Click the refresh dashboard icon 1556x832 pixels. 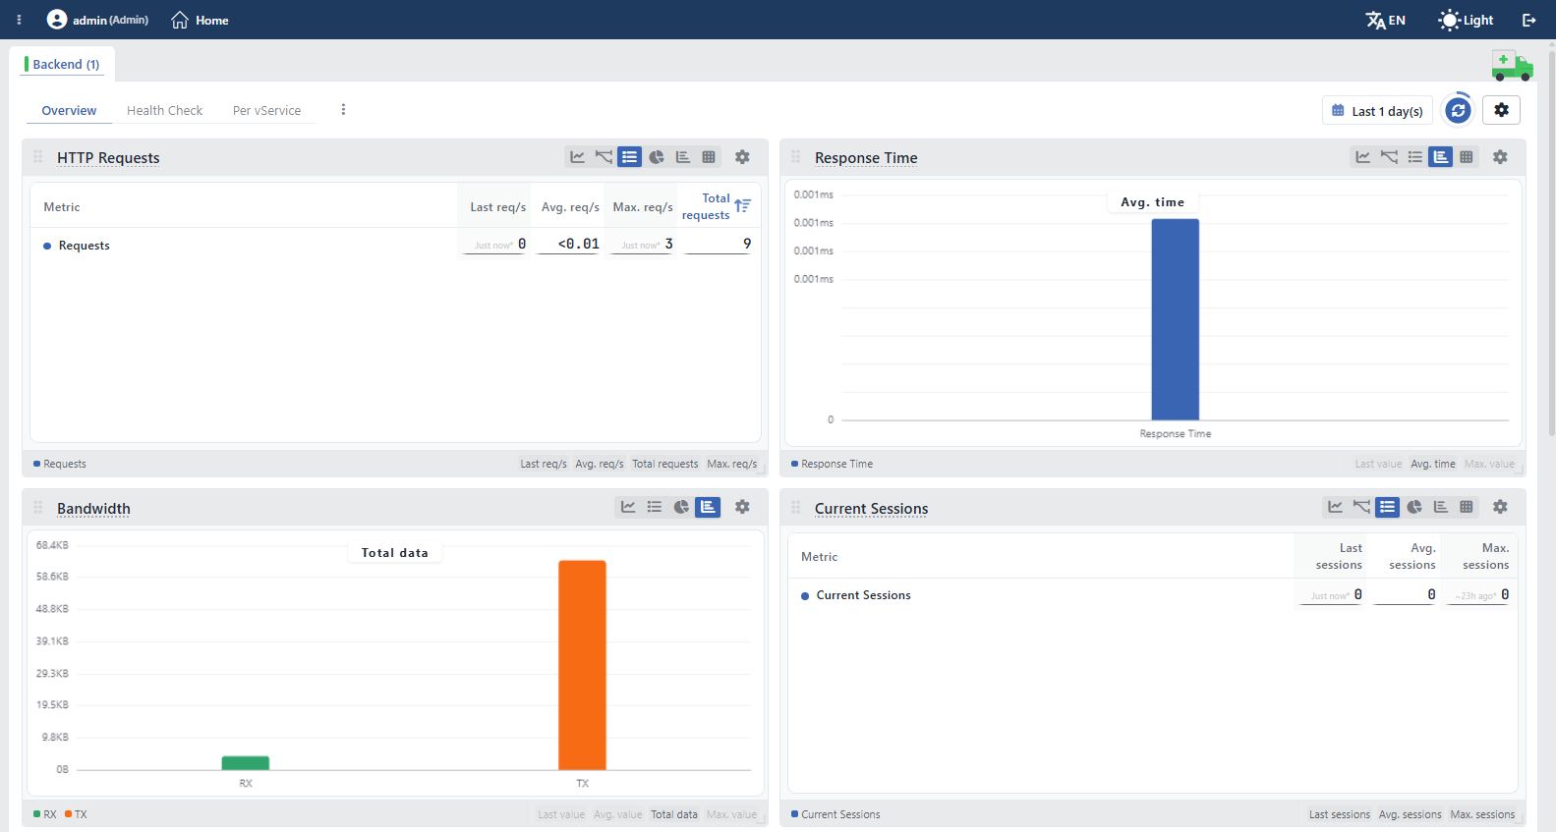tap(1459, 110)
